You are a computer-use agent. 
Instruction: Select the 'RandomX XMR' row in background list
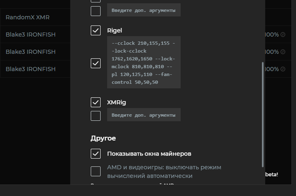(35, 17)
